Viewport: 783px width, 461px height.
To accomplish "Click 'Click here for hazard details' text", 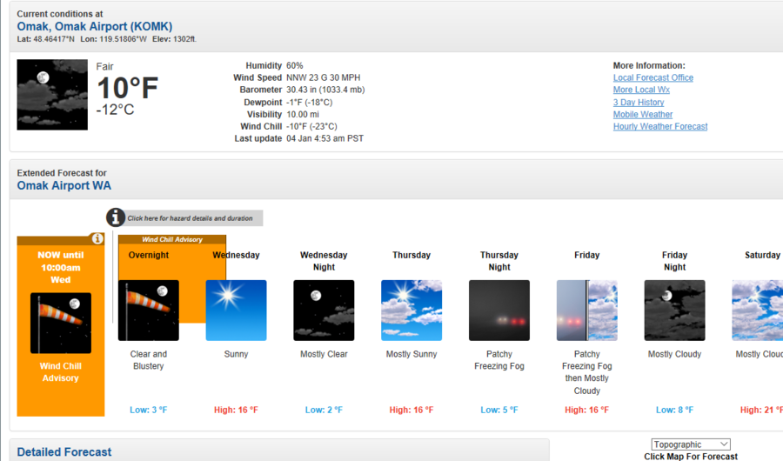I will [190, 218].
